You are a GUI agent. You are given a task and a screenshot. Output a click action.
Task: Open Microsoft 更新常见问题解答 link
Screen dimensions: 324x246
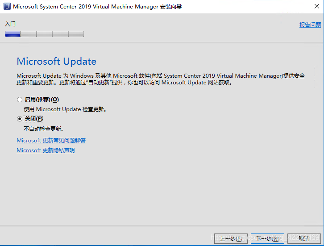[51, 141]
